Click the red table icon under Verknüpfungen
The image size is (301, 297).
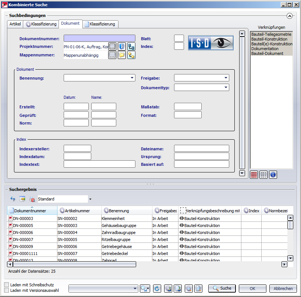254,175
